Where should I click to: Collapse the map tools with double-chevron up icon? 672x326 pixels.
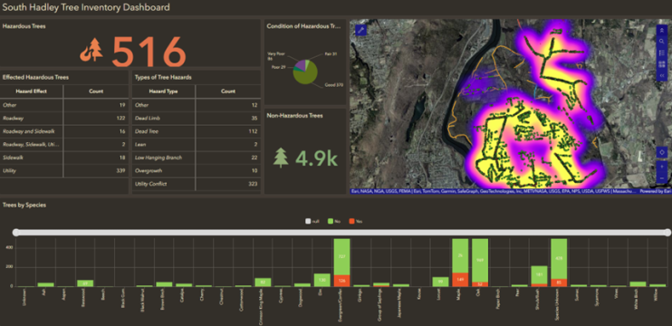point(662,30)
